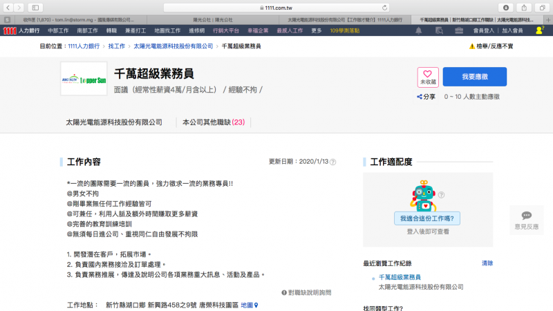Go forward with Safari's forward arrow

[19, 8]
